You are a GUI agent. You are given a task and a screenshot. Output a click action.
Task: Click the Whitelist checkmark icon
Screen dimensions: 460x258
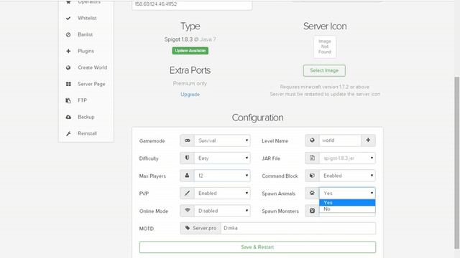click(x=68, y=18)
